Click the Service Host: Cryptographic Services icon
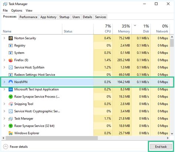This screenshot has width=175, height=152. coord(11,111)
